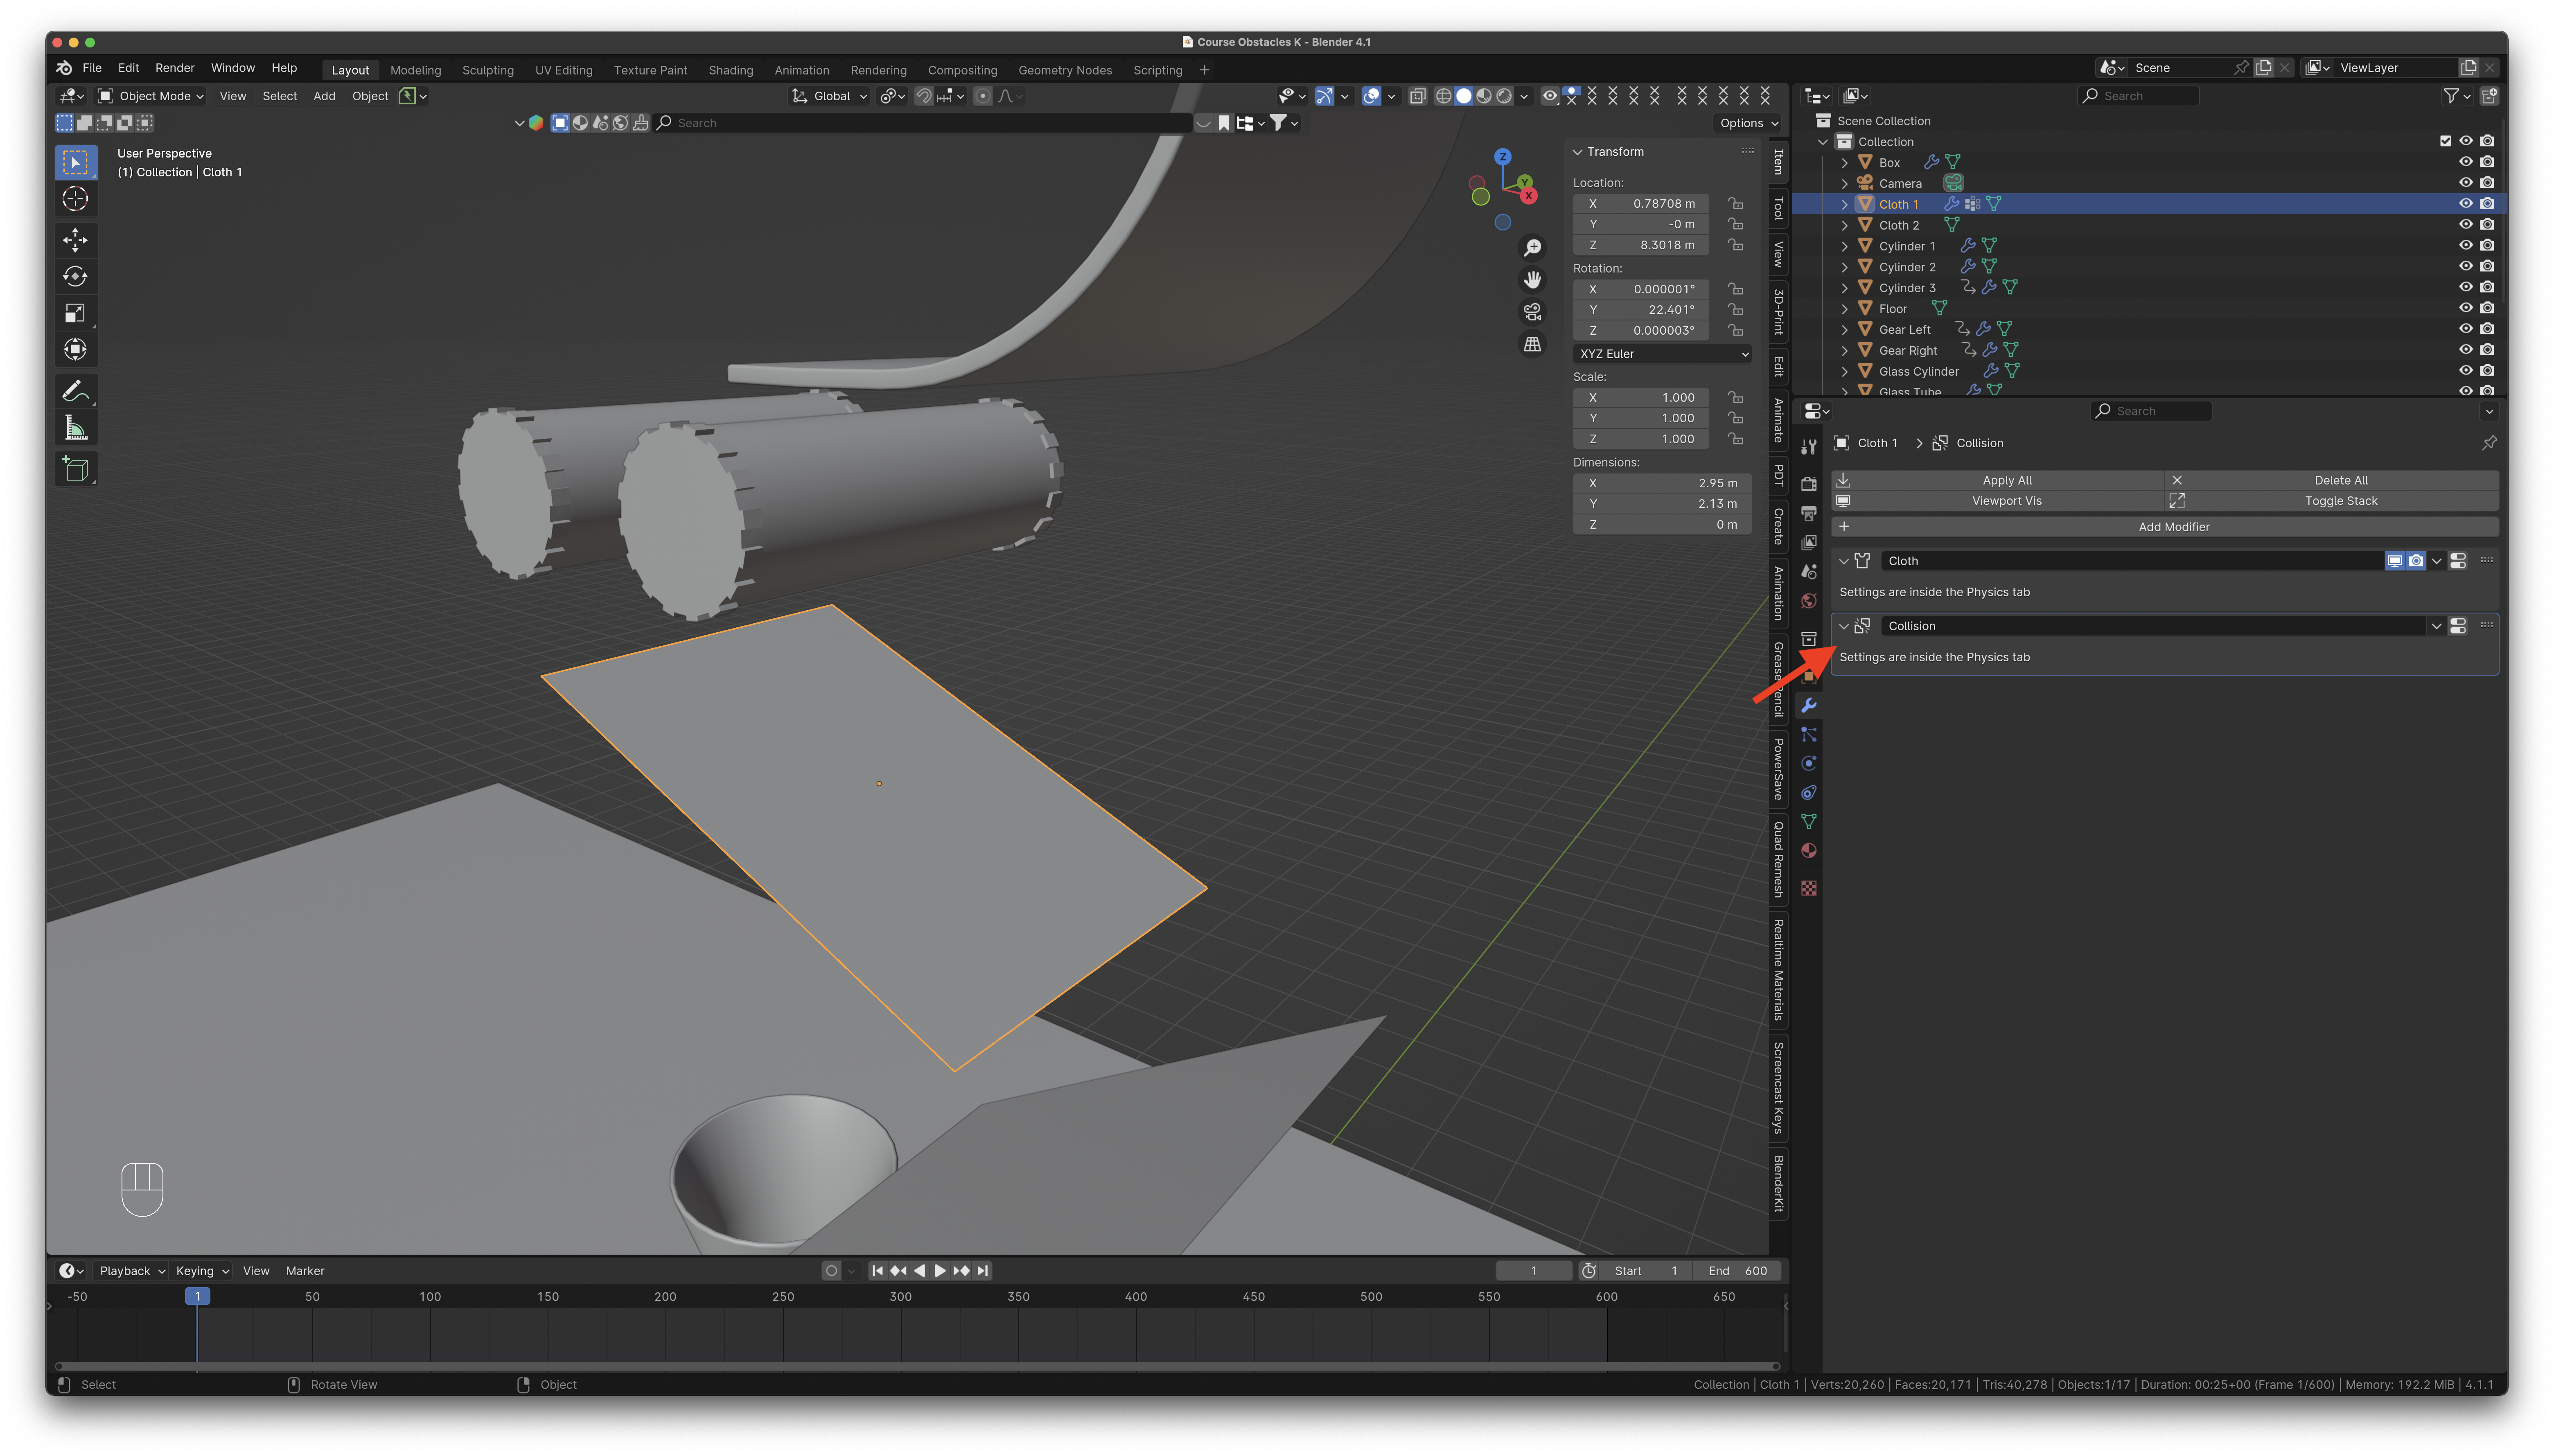Open the Playback dropdown in timeline

tap(132, 1271)
